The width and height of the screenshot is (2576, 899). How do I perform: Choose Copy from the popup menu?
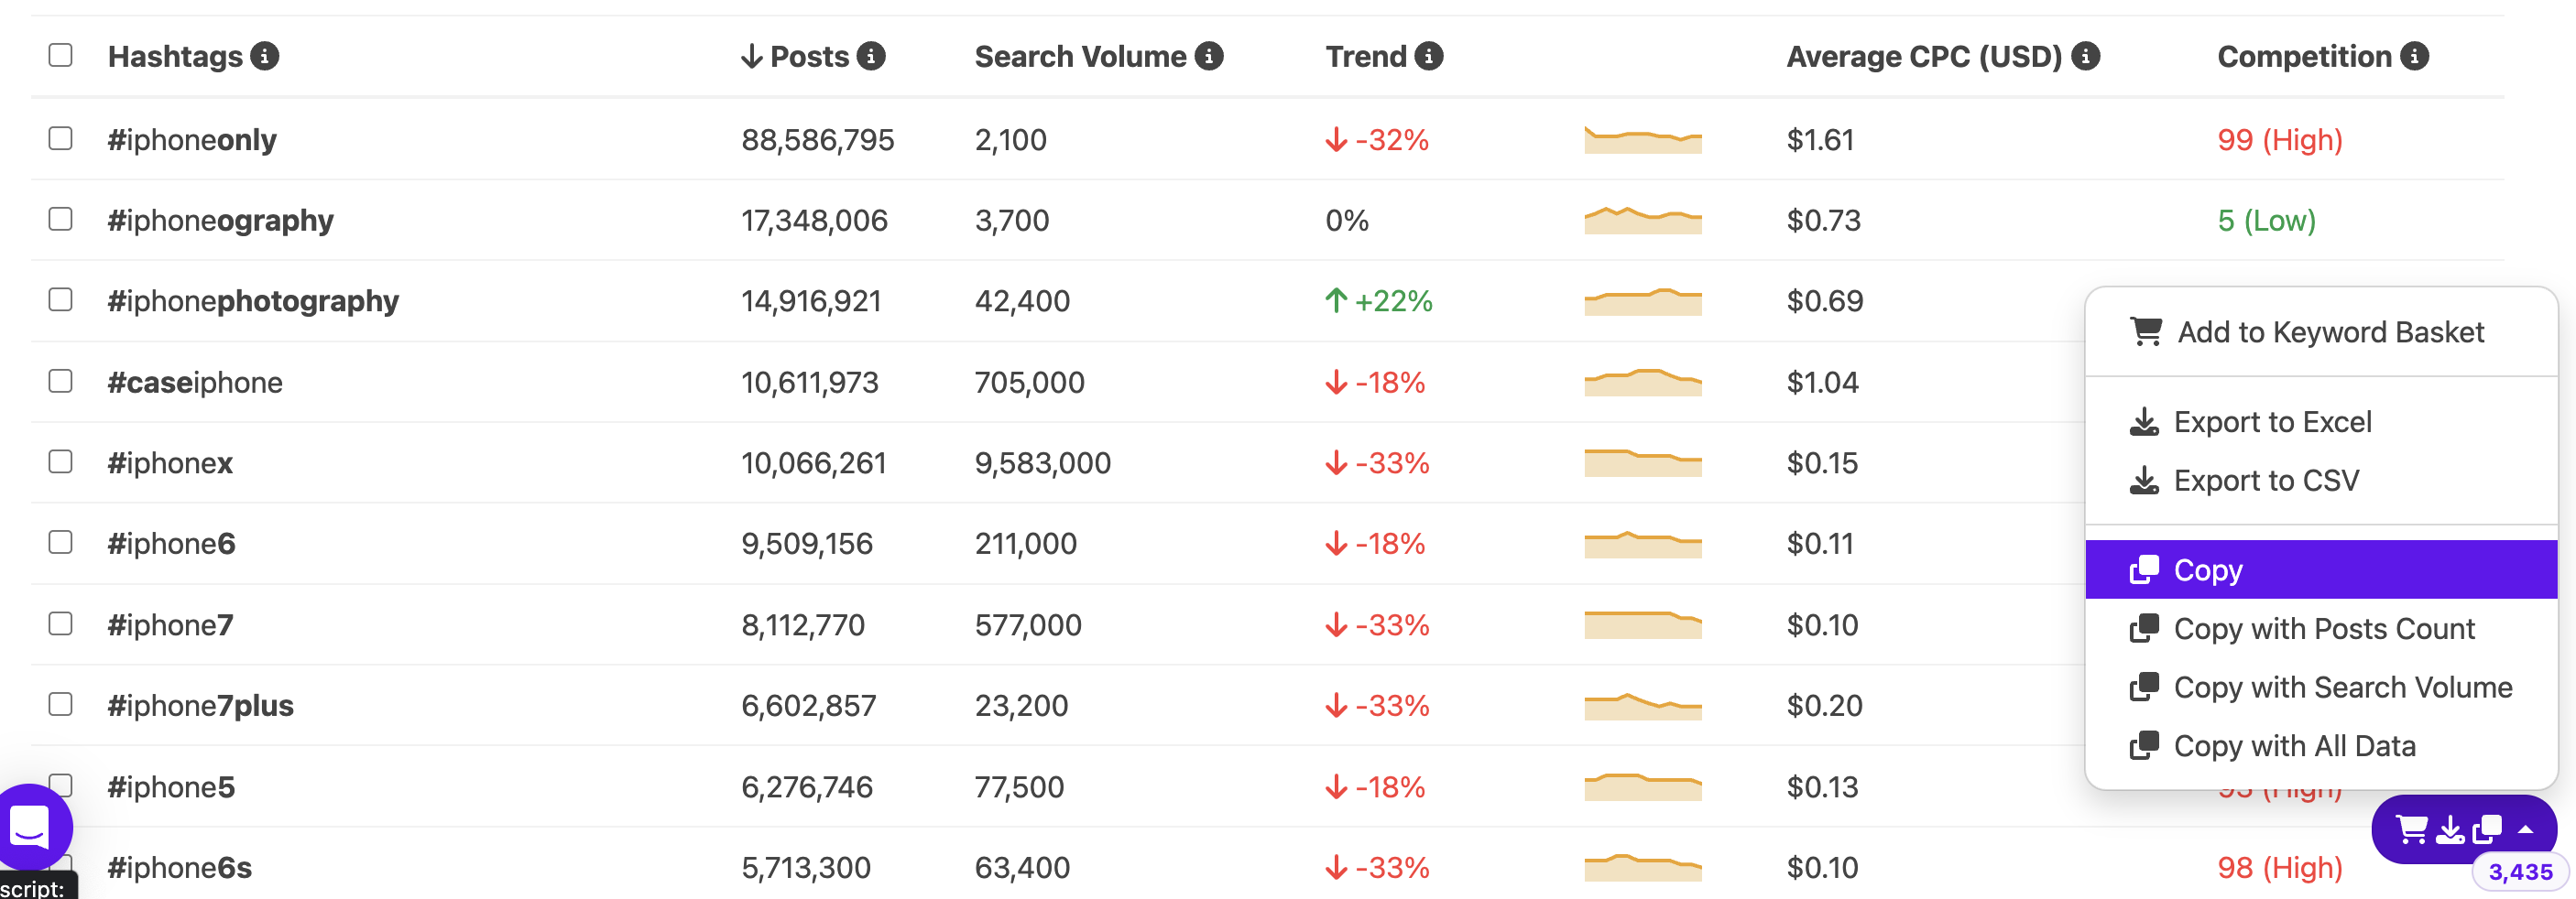(x=2321, y=569)
